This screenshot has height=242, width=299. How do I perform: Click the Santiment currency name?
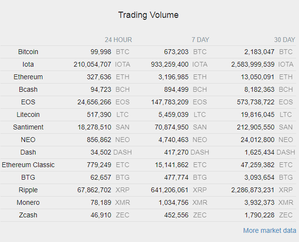pyautogui.click(x=28, y=127)
